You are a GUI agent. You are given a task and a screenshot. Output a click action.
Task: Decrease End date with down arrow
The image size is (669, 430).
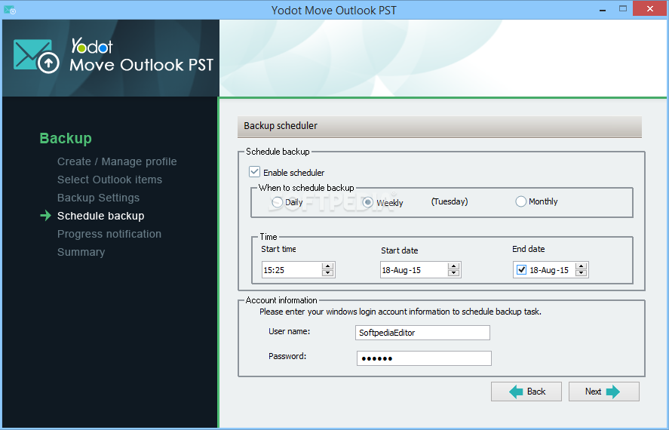point(581,273)
